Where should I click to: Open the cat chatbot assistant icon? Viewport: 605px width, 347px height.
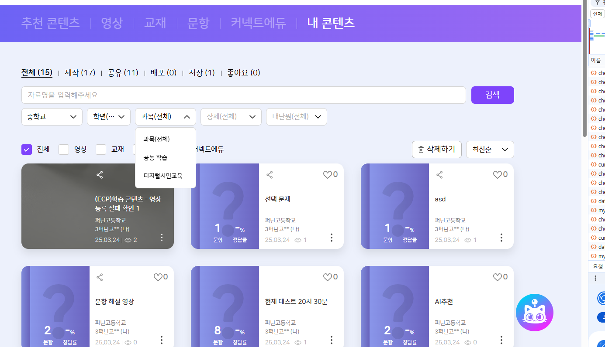coord(534,313)
